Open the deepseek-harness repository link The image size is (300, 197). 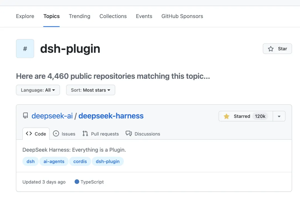click(111, 116)
